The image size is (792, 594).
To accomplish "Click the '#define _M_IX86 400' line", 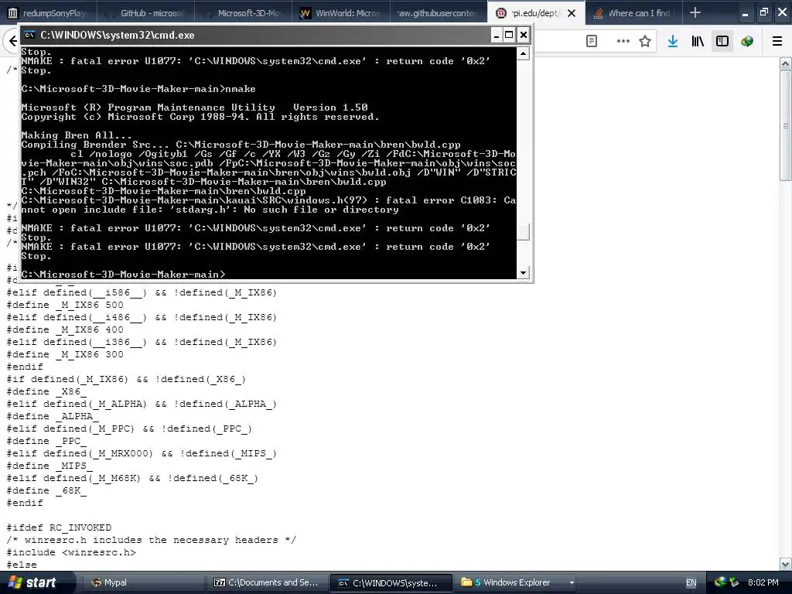I will tap(65, 329).
